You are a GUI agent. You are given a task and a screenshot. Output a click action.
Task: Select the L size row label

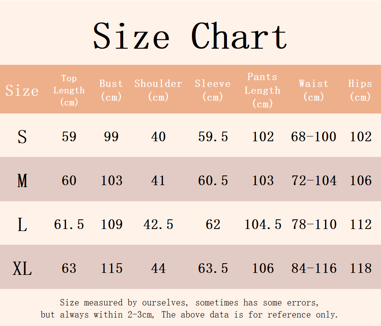click(22, 225)
